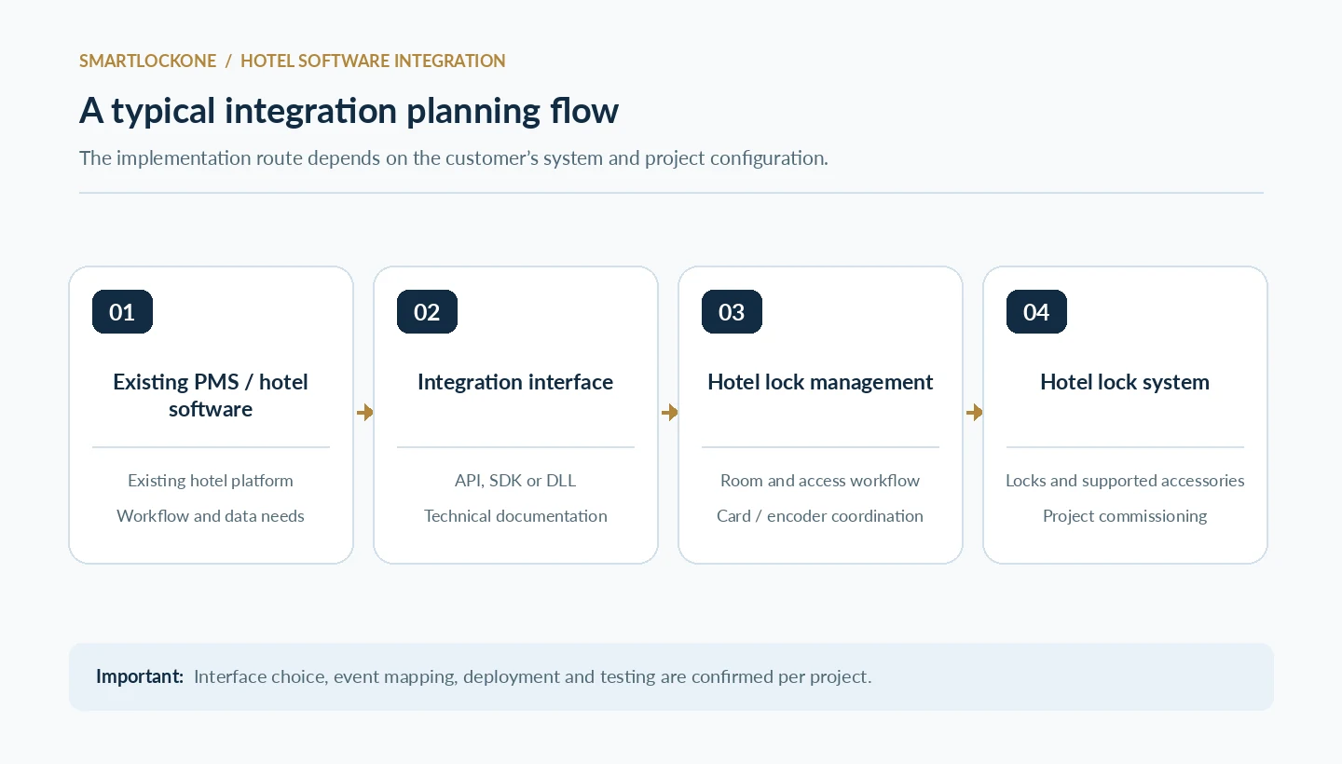Viewport: 1342px width, 764px height.
Task: Click 'Technical documentation' text
Action: point(515,516)
